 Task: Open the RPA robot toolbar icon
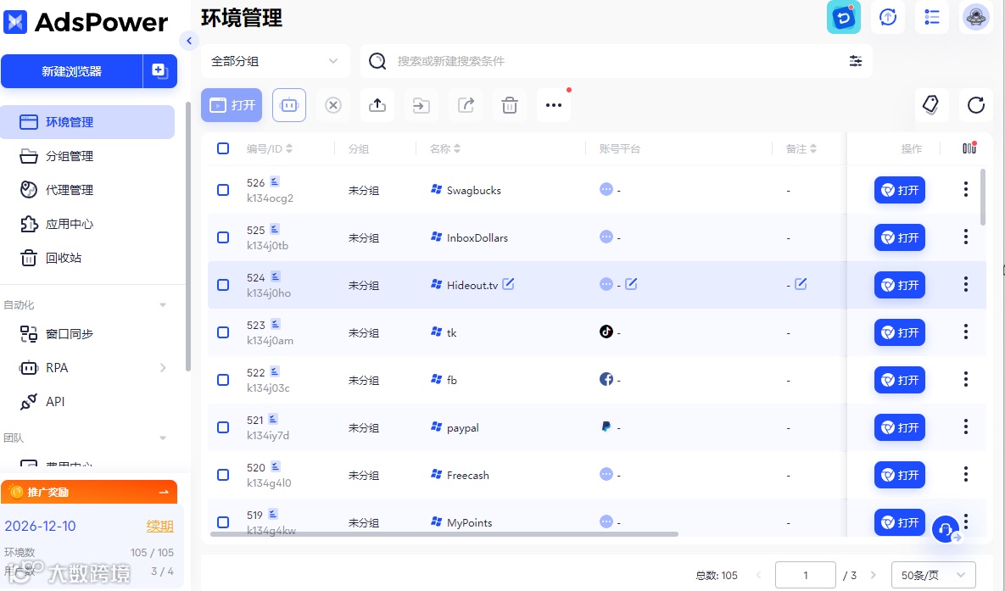[x=289, y=105]
